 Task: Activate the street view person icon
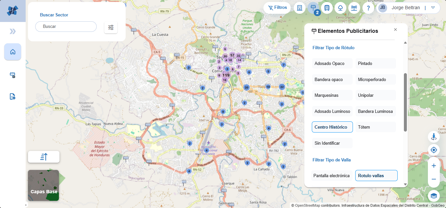point(434,136)
